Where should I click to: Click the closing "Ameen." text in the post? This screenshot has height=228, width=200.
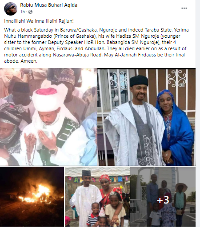29,61
